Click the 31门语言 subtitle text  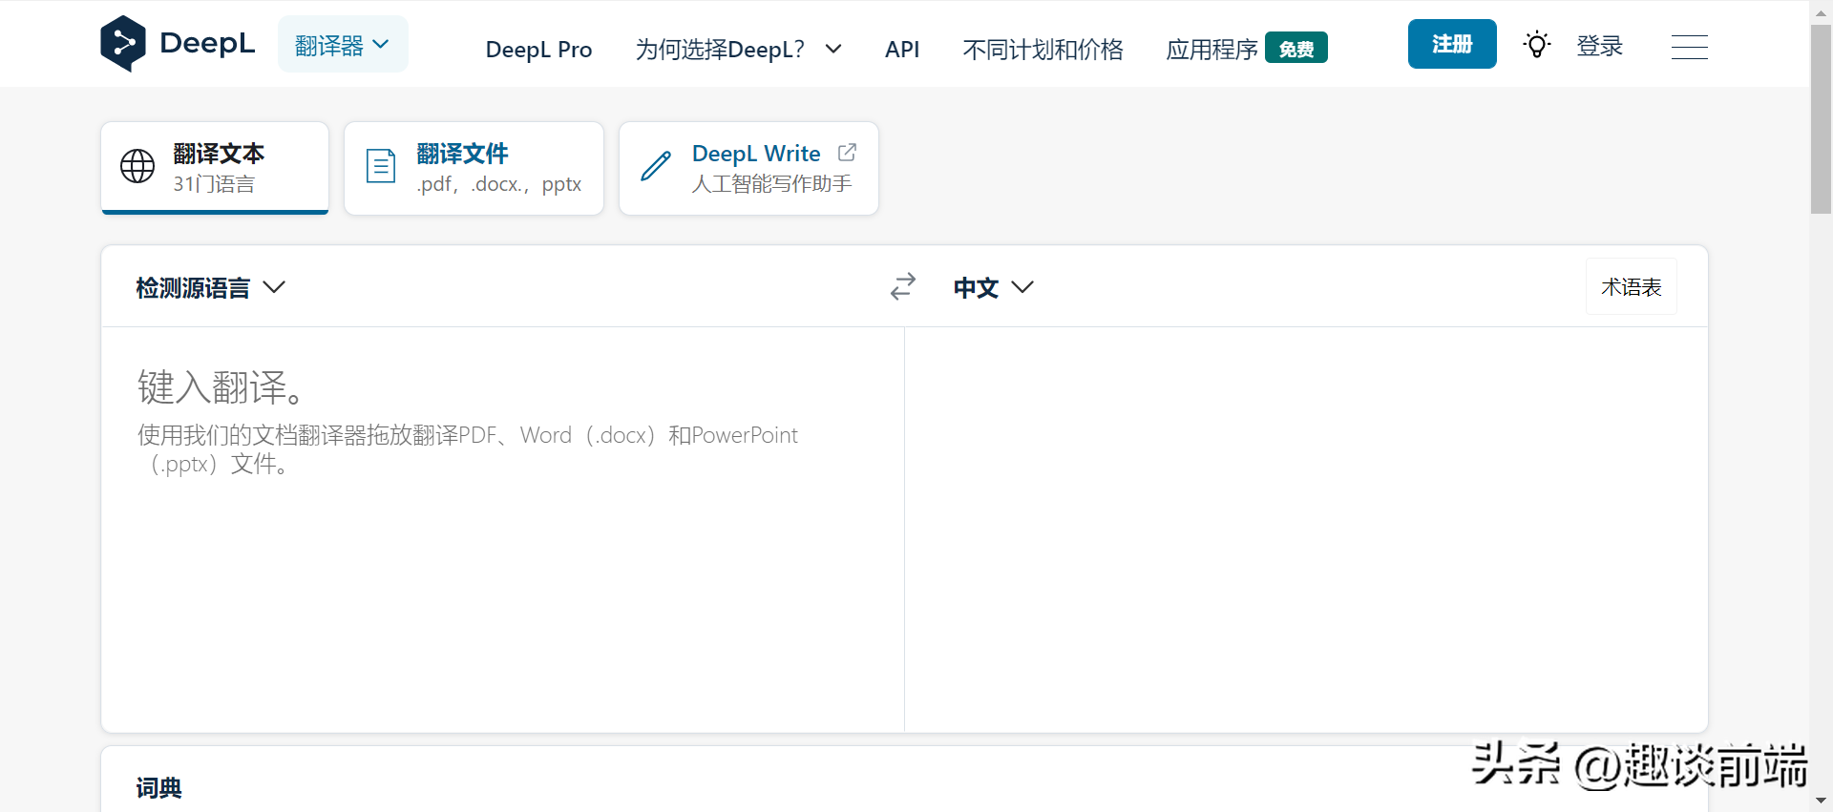point(214,184)
